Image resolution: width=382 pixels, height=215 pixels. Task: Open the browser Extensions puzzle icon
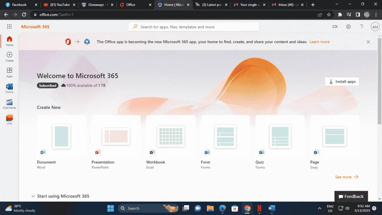coord(340,15)
